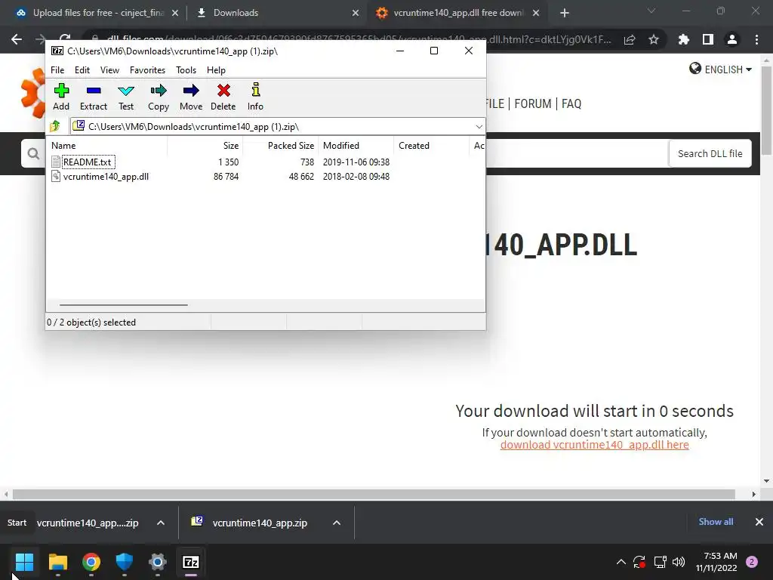Run Test on the archive
Image resolution: width=773 pixels, height=580 pixels.
pos(126,97)
